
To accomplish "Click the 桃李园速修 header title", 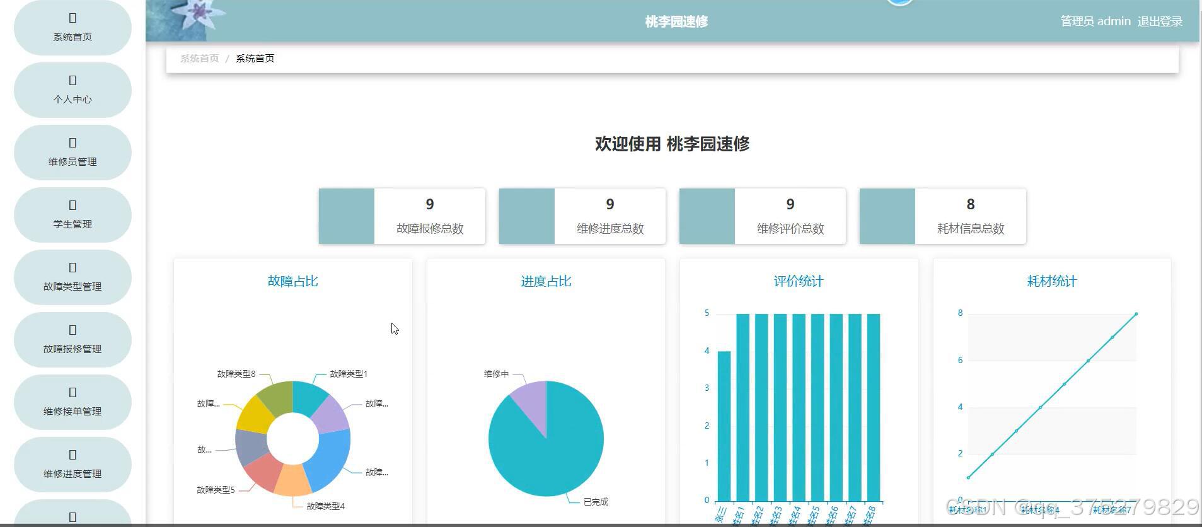I will (x=676, y=21).
